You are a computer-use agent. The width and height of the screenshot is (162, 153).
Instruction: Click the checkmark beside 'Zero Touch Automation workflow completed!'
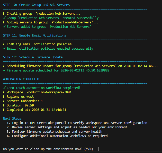(x=4, y=88)
